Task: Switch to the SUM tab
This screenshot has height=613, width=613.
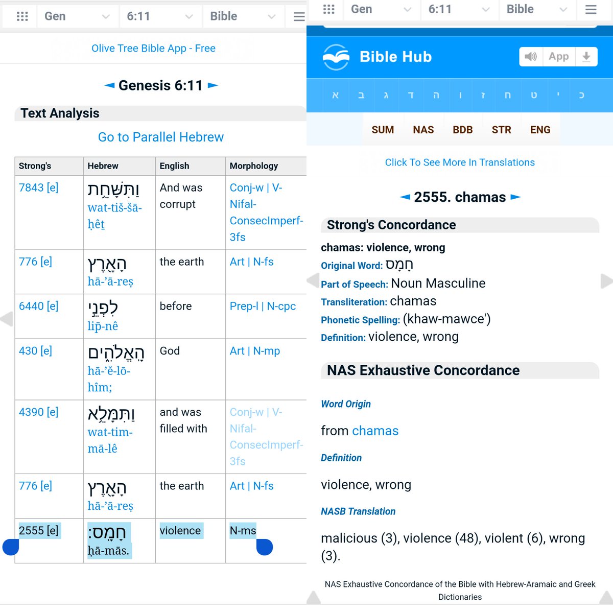Action: tap(383, 130)
